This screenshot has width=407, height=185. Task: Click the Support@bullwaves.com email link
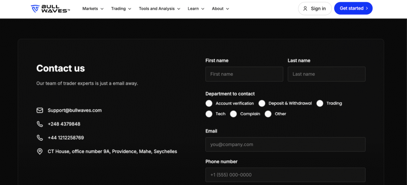click(x=75, y=111)
